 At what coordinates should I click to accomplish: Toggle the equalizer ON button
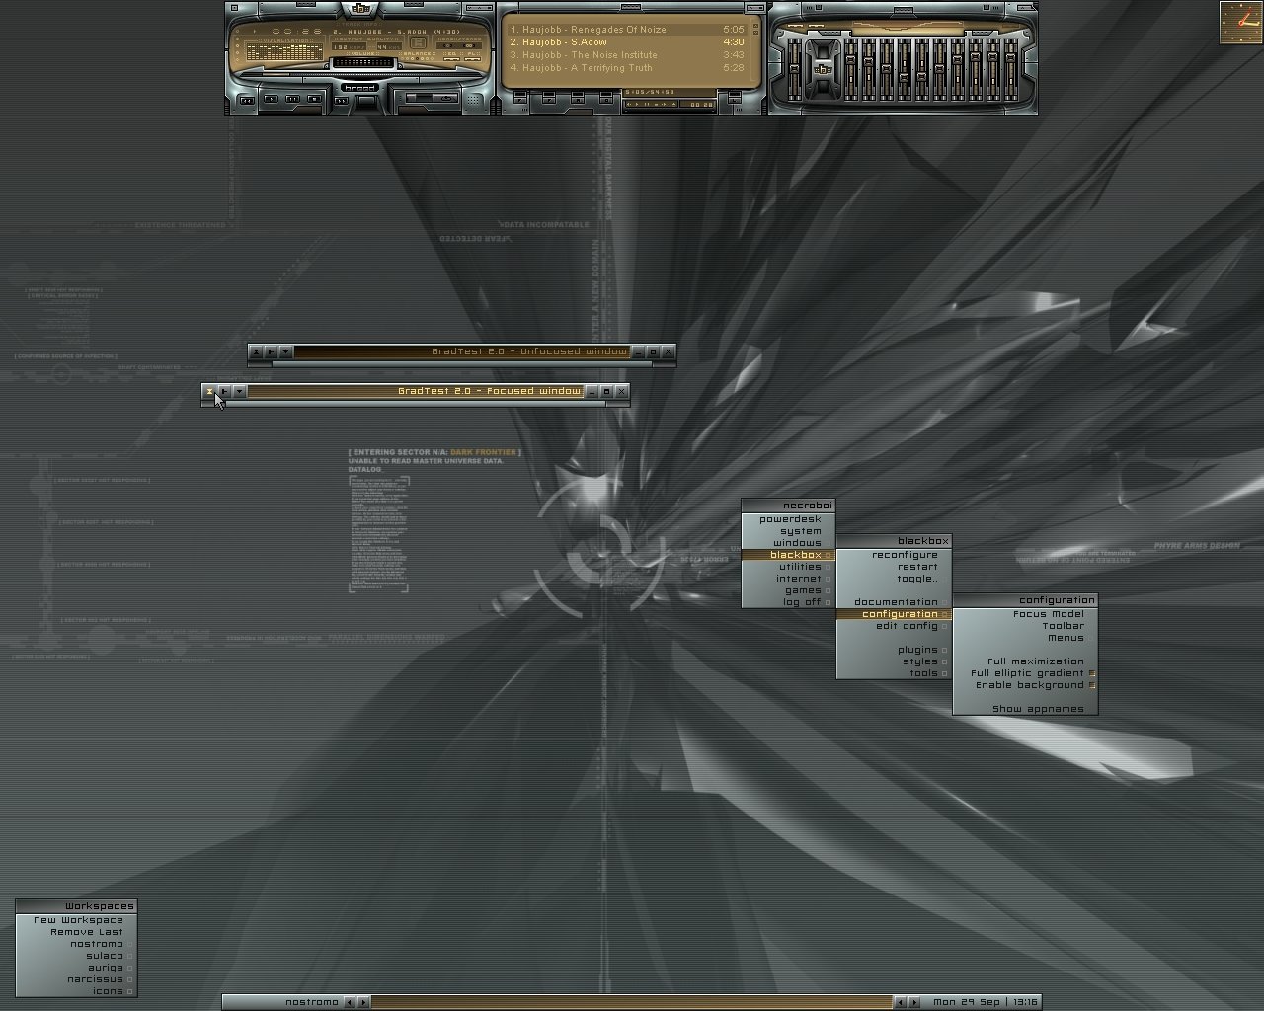coord(795,26)
